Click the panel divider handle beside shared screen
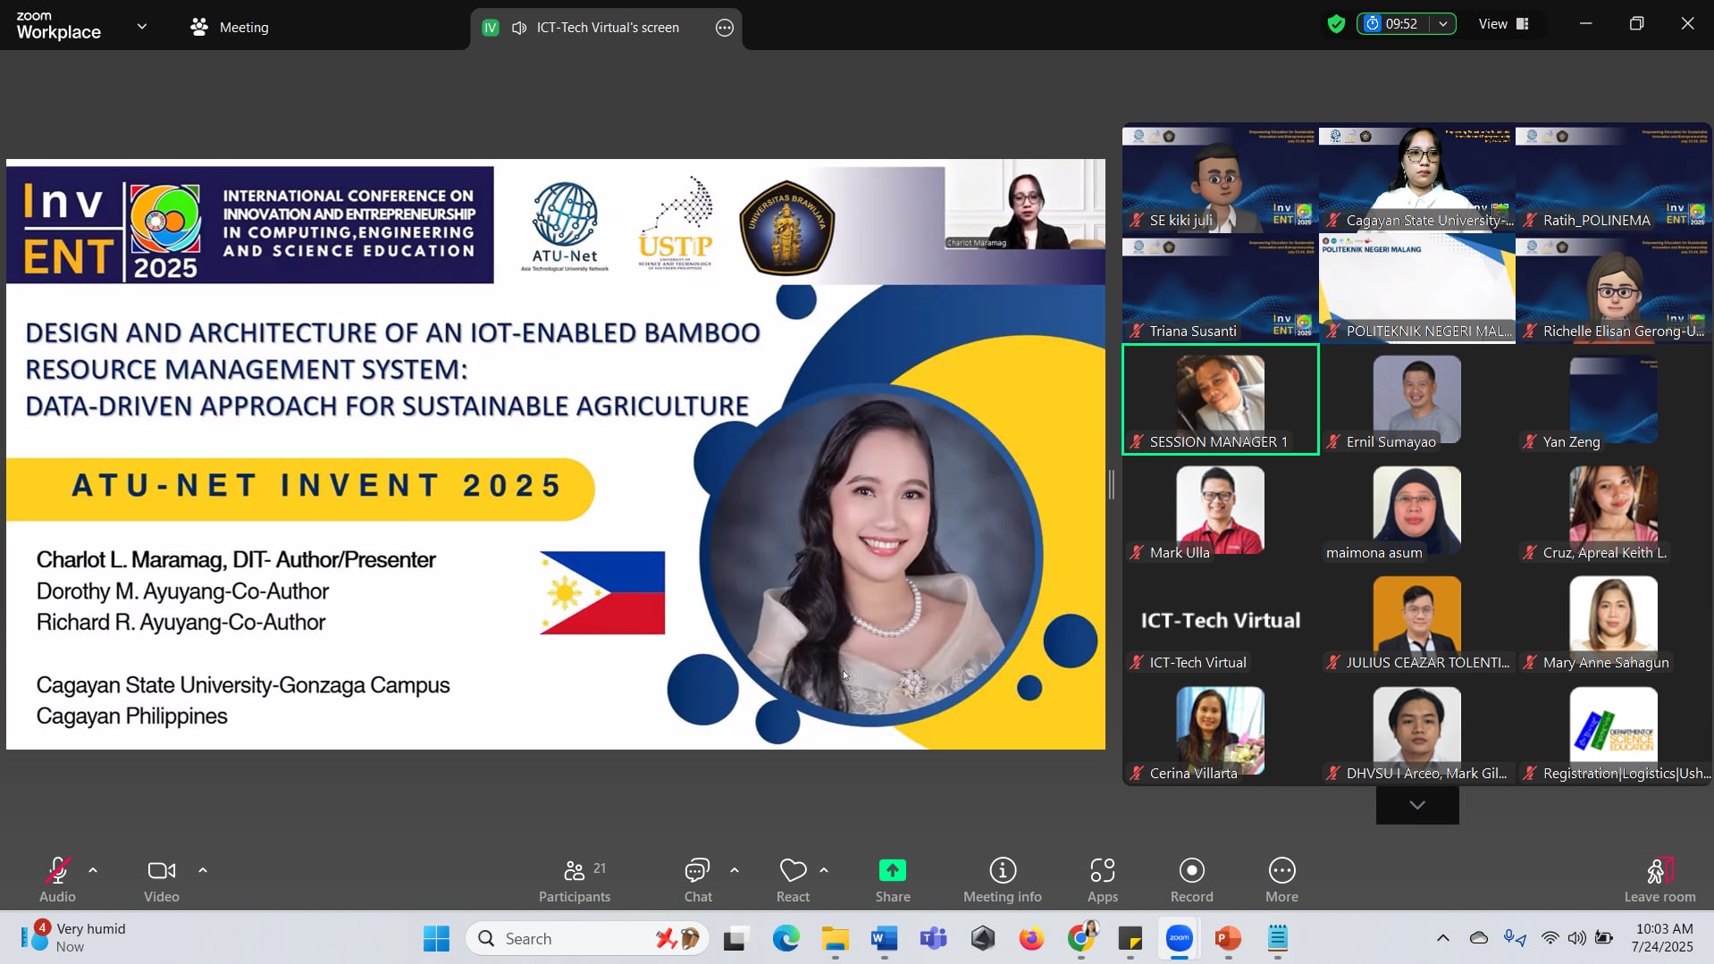1714x964 pixels. tap(1112, 484)
